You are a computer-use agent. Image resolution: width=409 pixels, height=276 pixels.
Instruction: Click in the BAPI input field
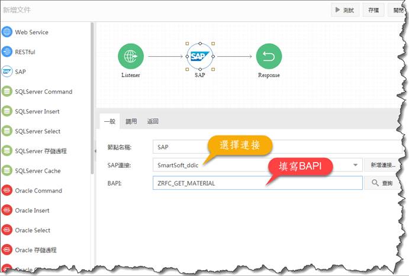point(257,183)
